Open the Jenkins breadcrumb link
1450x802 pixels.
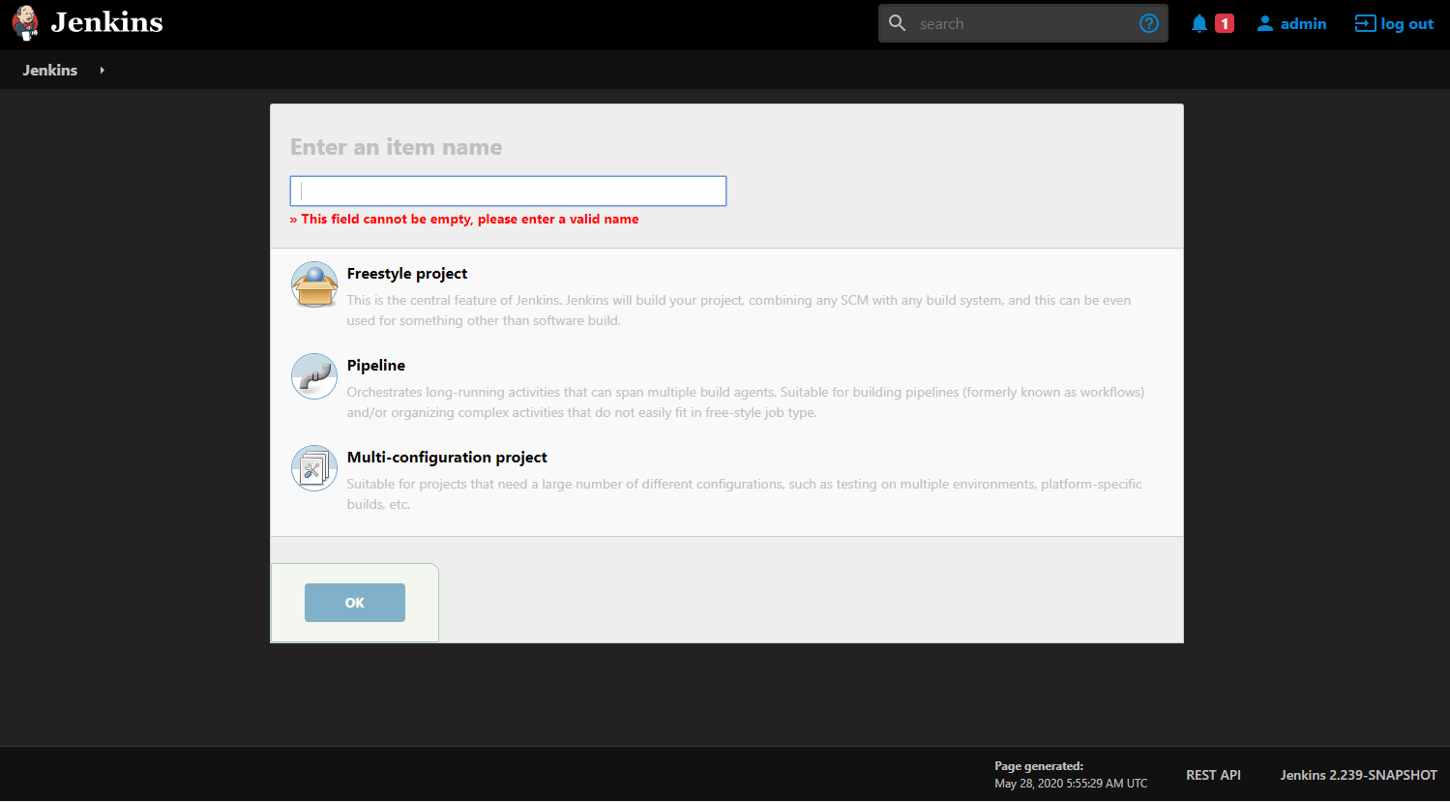tap(50, 70)
